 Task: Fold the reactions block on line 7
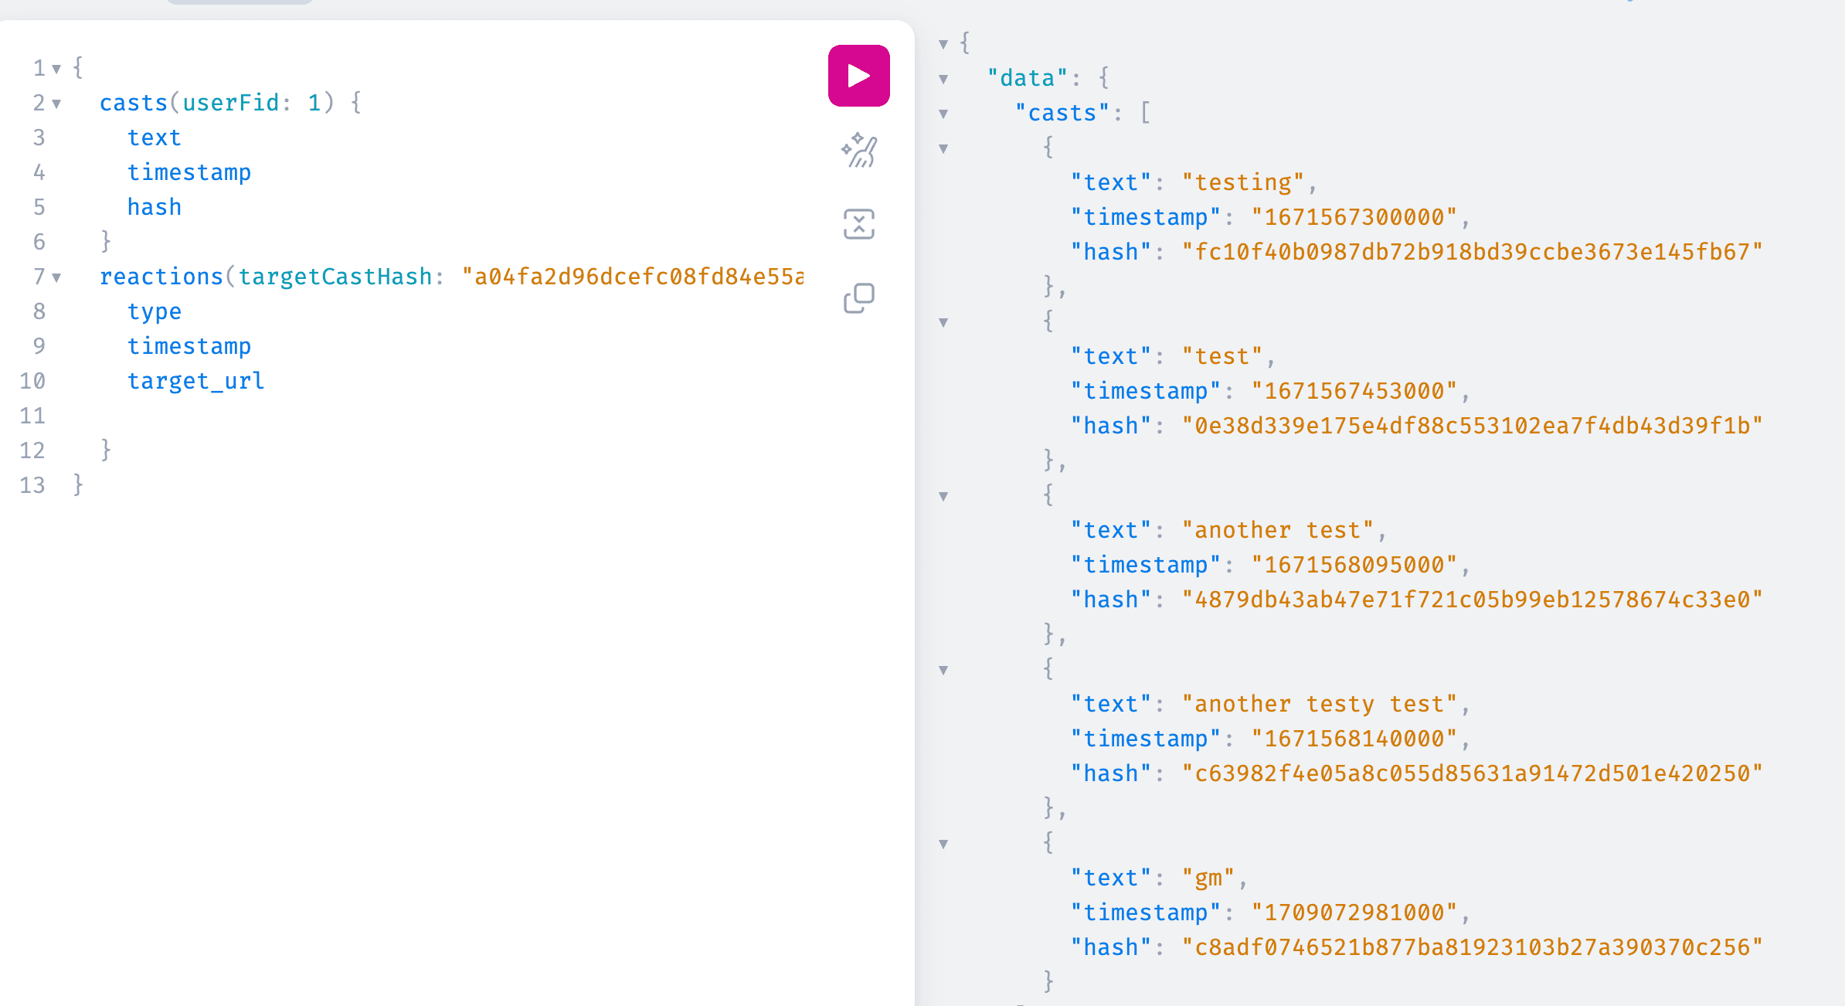coord(56,277)
